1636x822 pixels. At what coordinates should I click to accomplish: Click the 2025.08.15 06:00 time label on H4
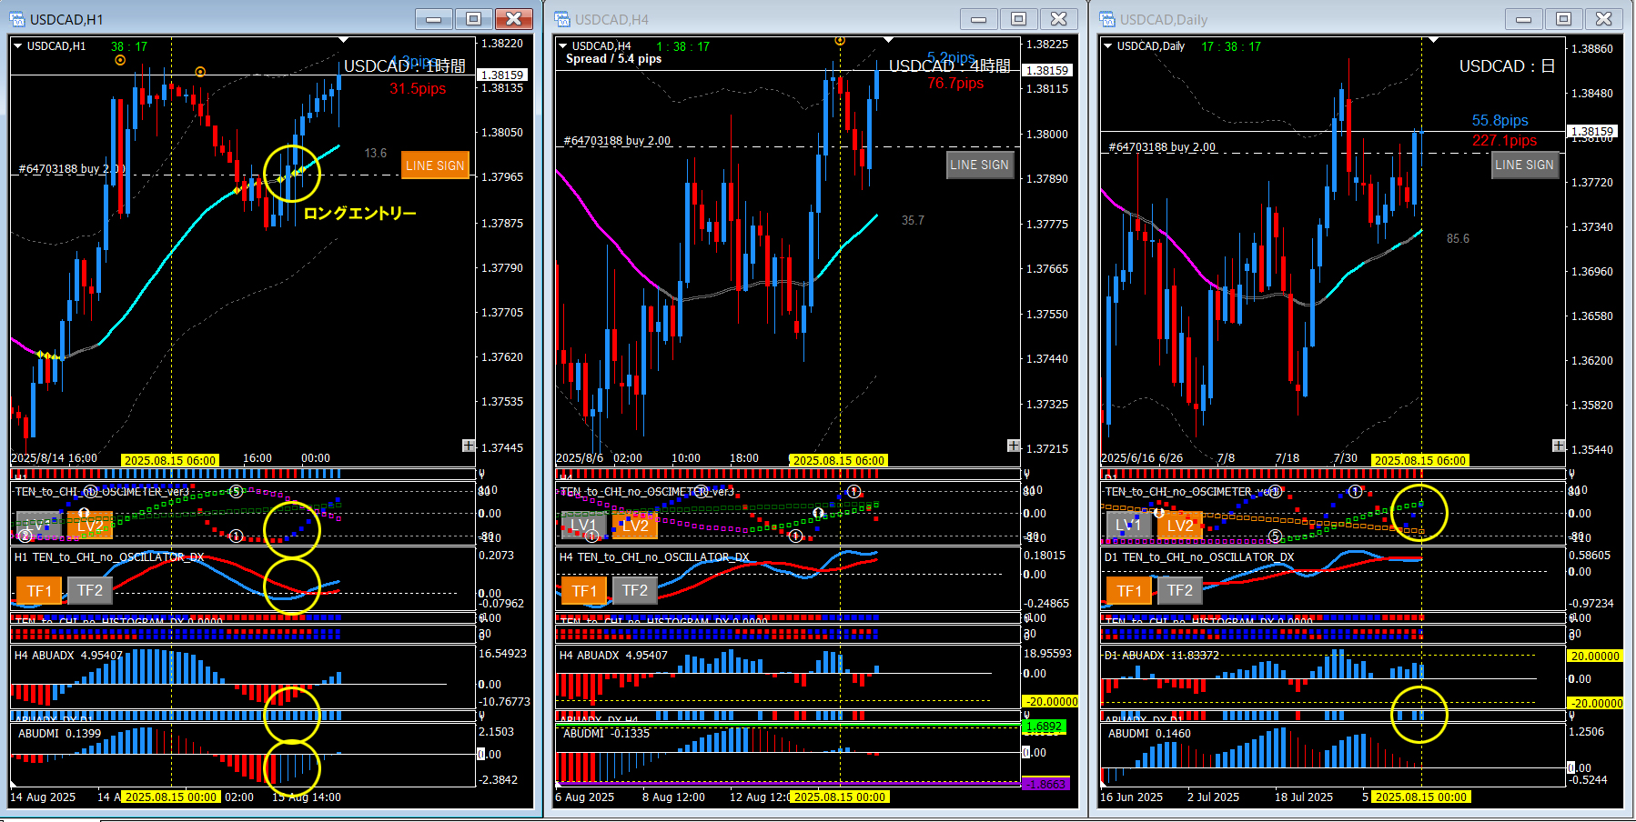[838, 460]
